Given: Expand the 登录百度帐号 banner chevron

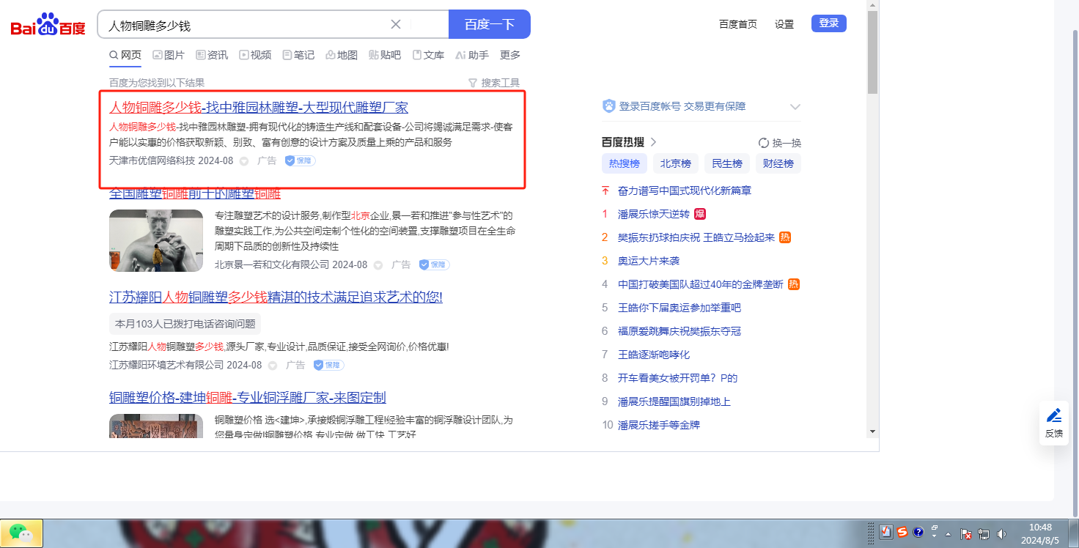Looking at the screenshot, I should coord(795,107).
